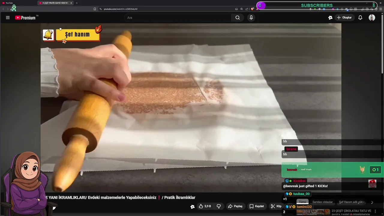Go back with the browser back arrow
The height and width of the screenshot is (216, 384).
pos(3,9)
